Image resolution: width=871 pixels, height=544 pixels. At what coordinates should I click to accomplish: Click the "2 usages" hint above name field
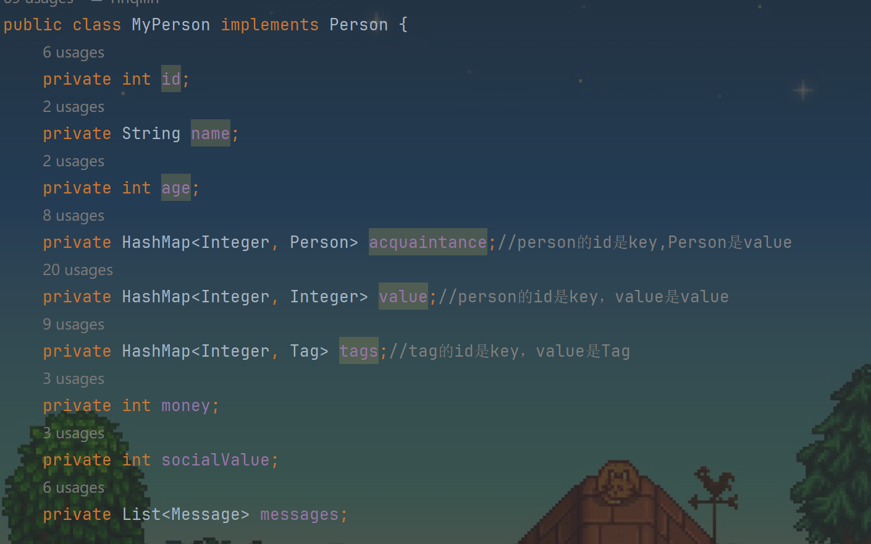(74, 107)
